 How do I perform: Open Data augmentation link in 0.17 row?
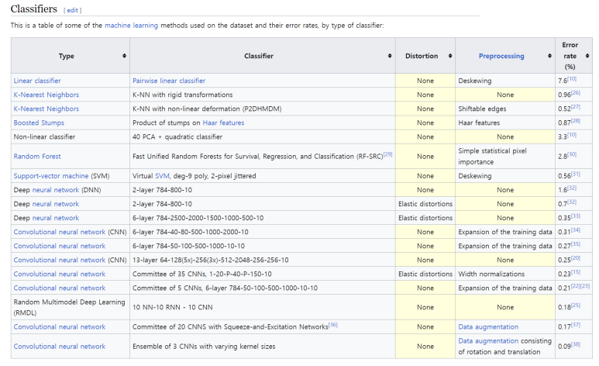click(488, 327)
